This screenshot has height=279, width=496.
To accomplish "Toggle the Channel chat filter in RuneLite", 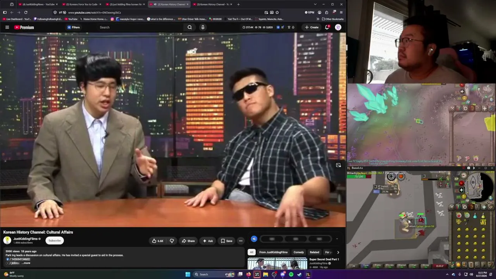I will click(402, 266).
